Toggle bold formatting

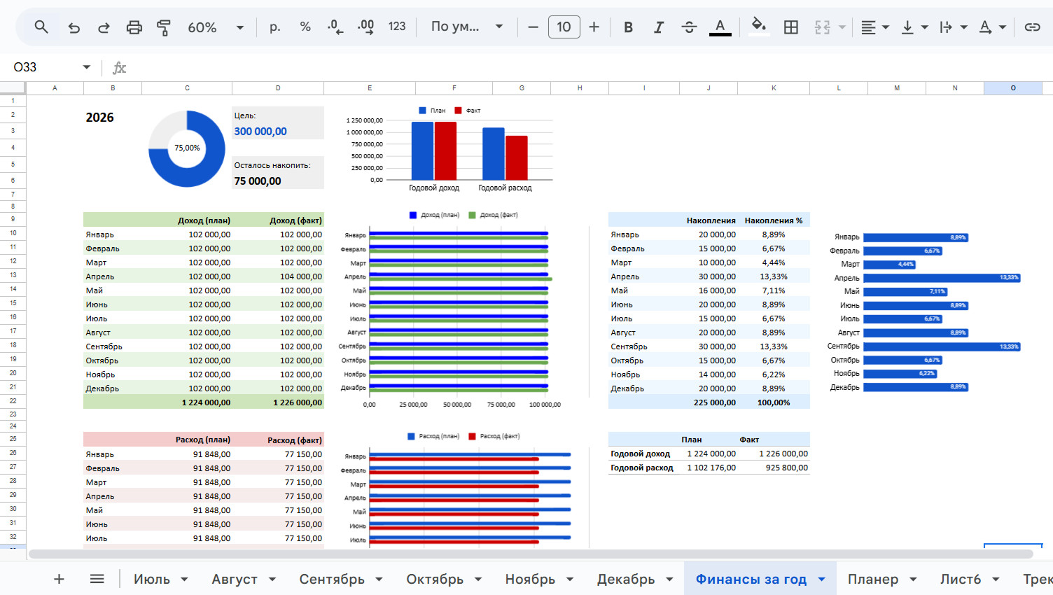pyautogui.click(x=628, y=27)
